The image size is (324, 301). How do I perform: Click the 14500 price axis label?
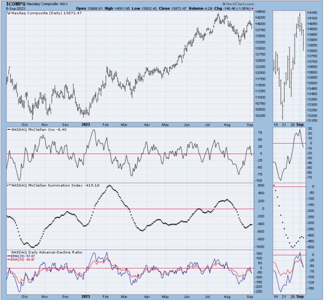[261, 12]
